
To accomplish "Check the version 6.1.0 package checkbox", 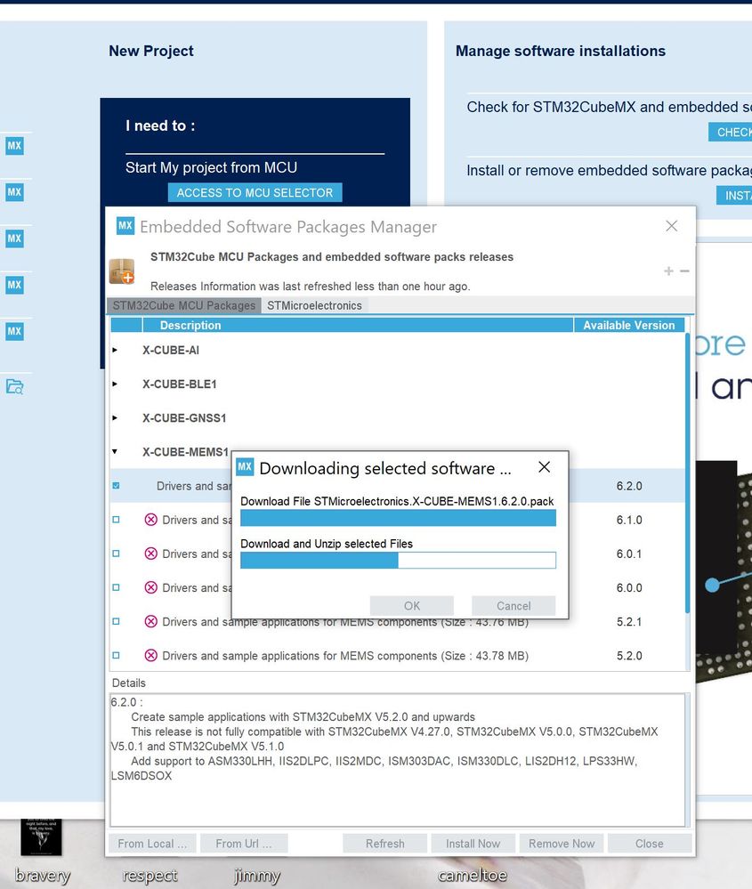I will [x=117, y=520].
